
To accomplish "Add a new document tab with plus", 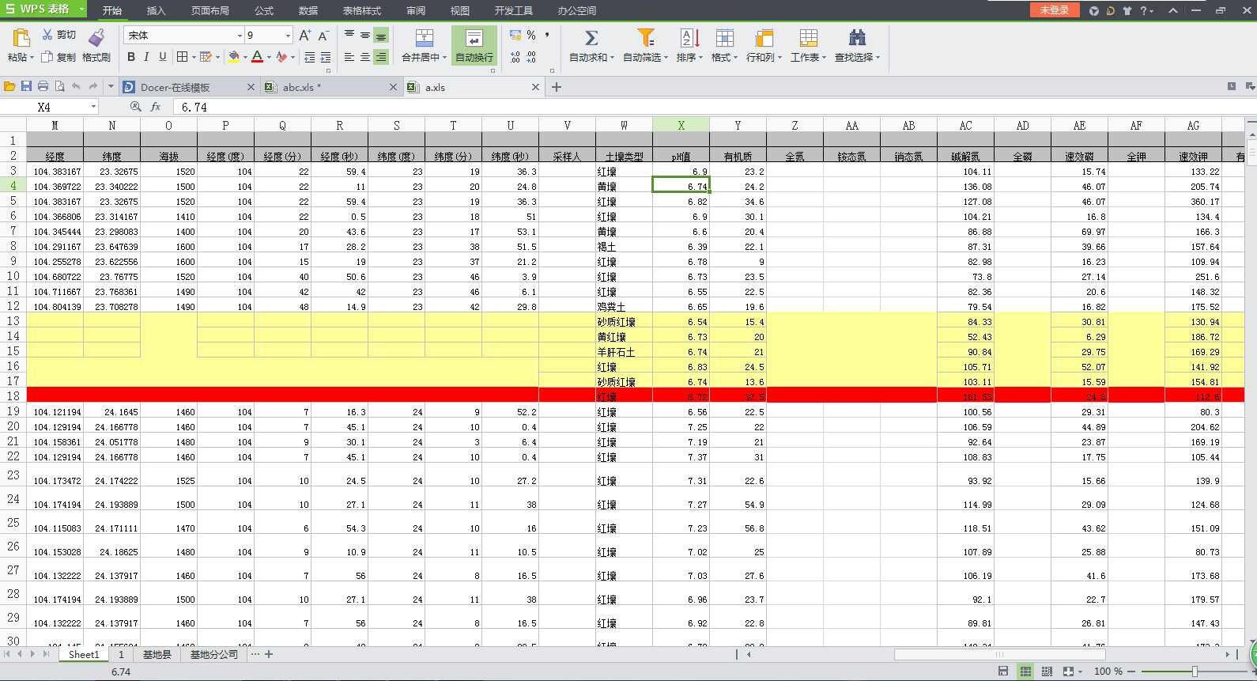I will (557, 87).
